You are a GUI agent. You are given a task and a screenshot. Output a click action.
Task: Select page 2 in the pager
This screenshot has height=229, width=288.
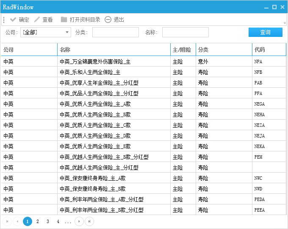coord(38,221)
